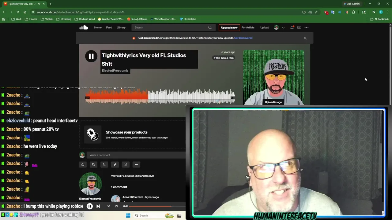
Task: Repost the track using the arrows icon
Action: pyautogui.click(x=104, y=164)
